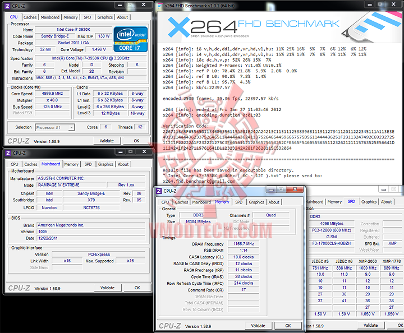Click the encoded 2500 frames result line

point(221,99)
